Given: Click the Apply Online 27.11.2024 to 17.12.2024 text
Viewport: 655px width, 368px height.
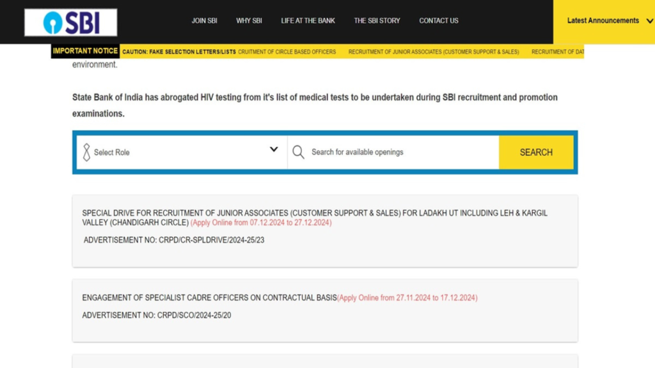Looking at the screenshot, I should 407,298.
